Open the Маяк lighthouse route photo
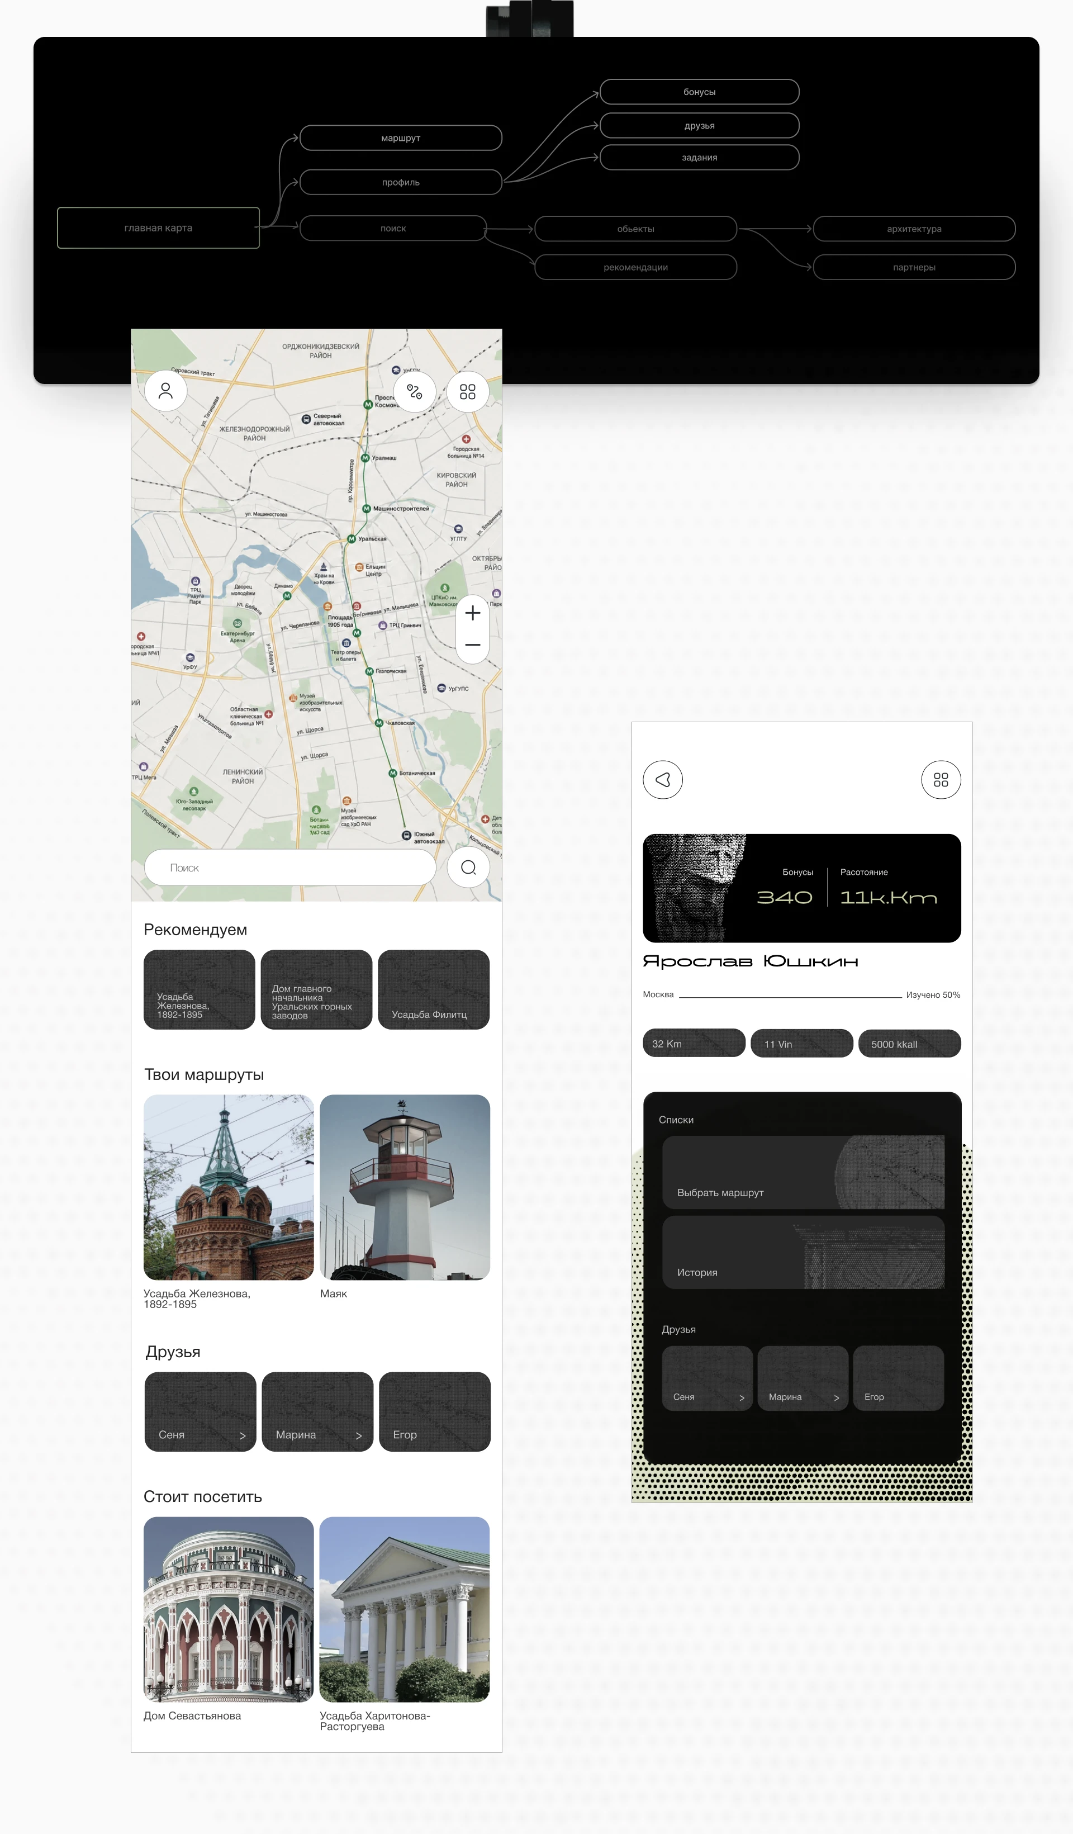Viewport: 1073px width, 1834px height. tap(405, 1187)
